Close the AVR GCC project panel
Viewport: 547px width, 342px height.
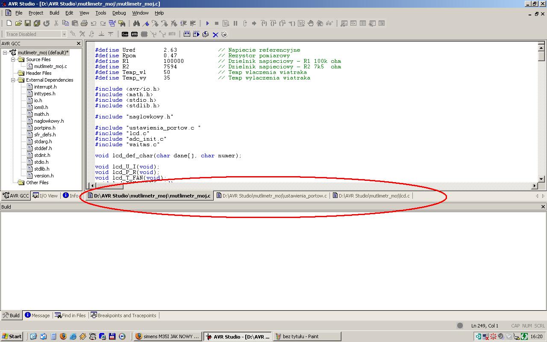[x=79, y=43]
